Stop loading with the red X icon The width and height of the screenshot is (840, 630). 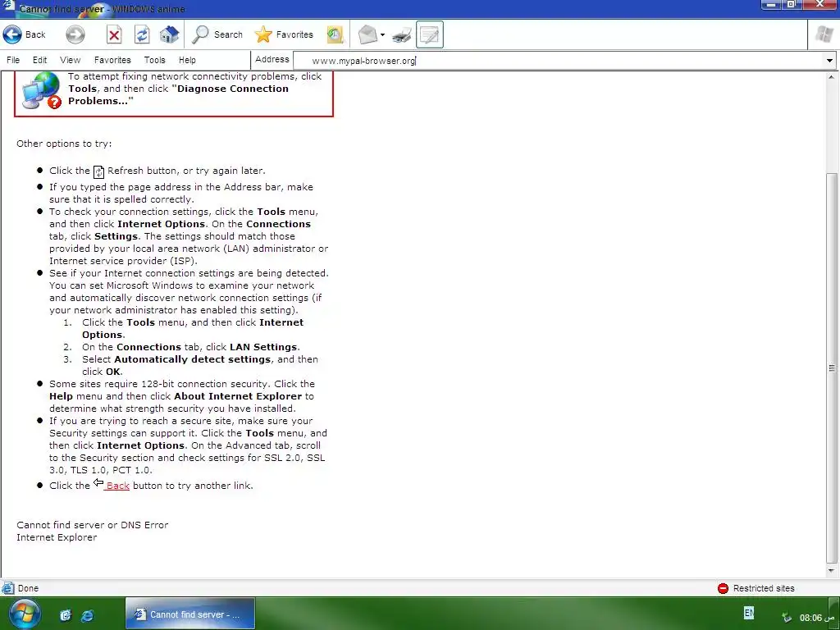click(x=113, y=34)
